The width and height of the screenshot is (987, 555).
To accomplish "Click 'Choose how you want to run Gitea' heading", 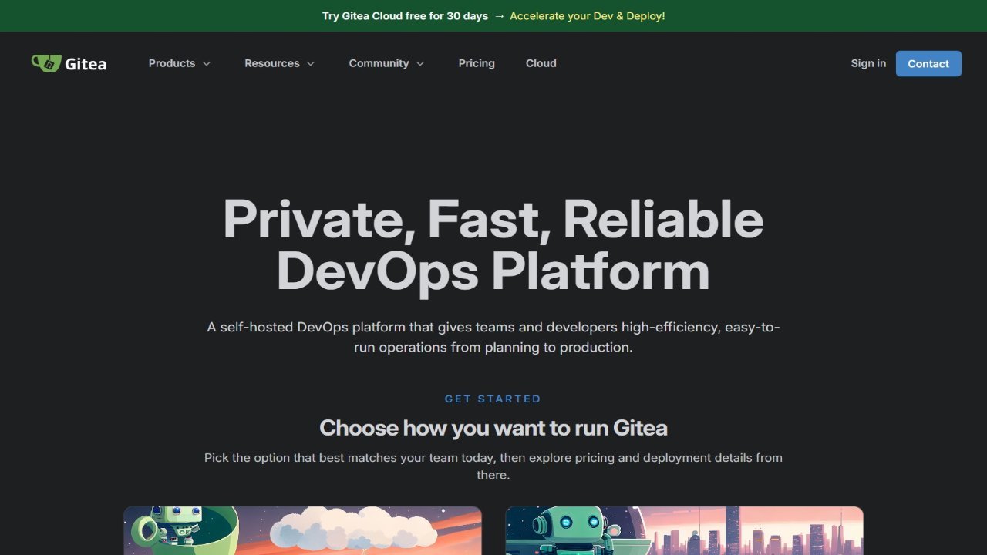I will (493, 428).
